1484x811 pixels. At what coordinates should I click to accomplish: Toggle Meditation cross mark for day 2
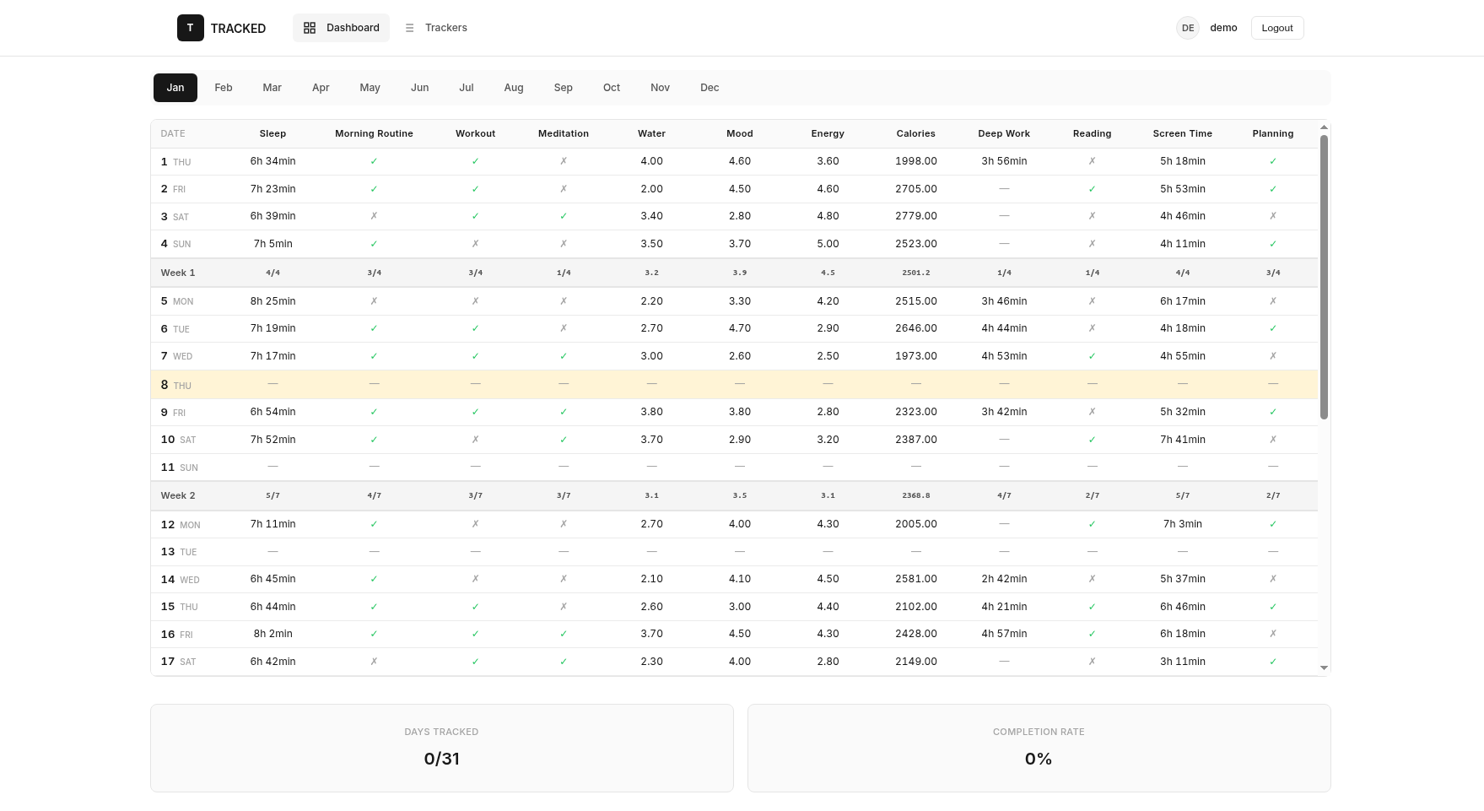(564, 189)
